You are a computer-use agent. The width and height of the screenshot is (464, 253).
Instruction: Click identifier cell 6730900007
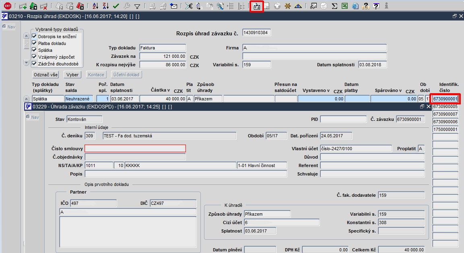445,114
